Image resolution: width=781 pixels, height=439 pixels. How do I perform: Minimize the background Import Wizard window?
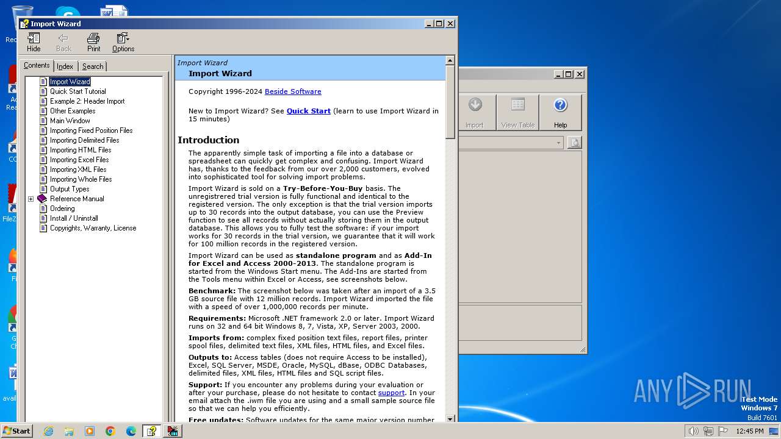pyautogui.click(x=558, y=74)
